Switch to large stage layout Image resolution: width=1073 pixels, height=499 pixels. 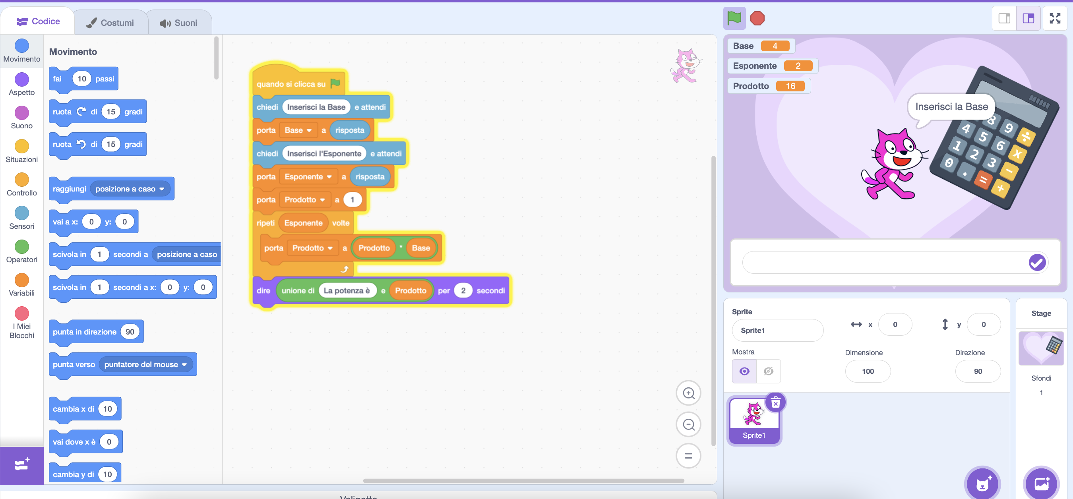tap(1028, 18)
